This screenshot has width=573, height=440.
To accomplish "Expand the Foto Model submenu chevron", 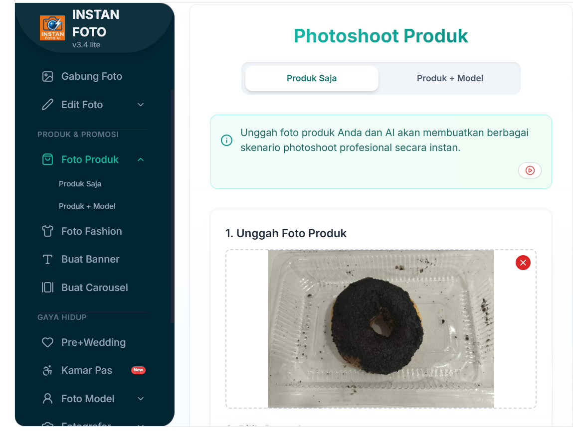I will [141, 399].
